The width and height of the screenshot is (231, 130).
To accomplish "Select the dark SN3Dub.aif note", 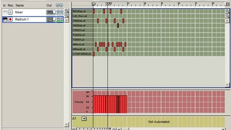I will [118, 26].
